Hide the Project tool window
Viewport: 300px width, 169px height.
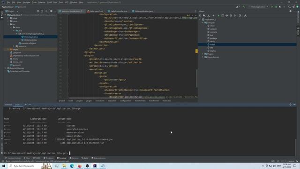click(x=55, y=11)
